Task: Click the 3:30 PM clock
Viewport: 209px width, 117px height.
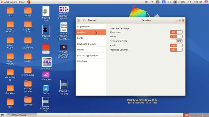Action: click(198, 2)
